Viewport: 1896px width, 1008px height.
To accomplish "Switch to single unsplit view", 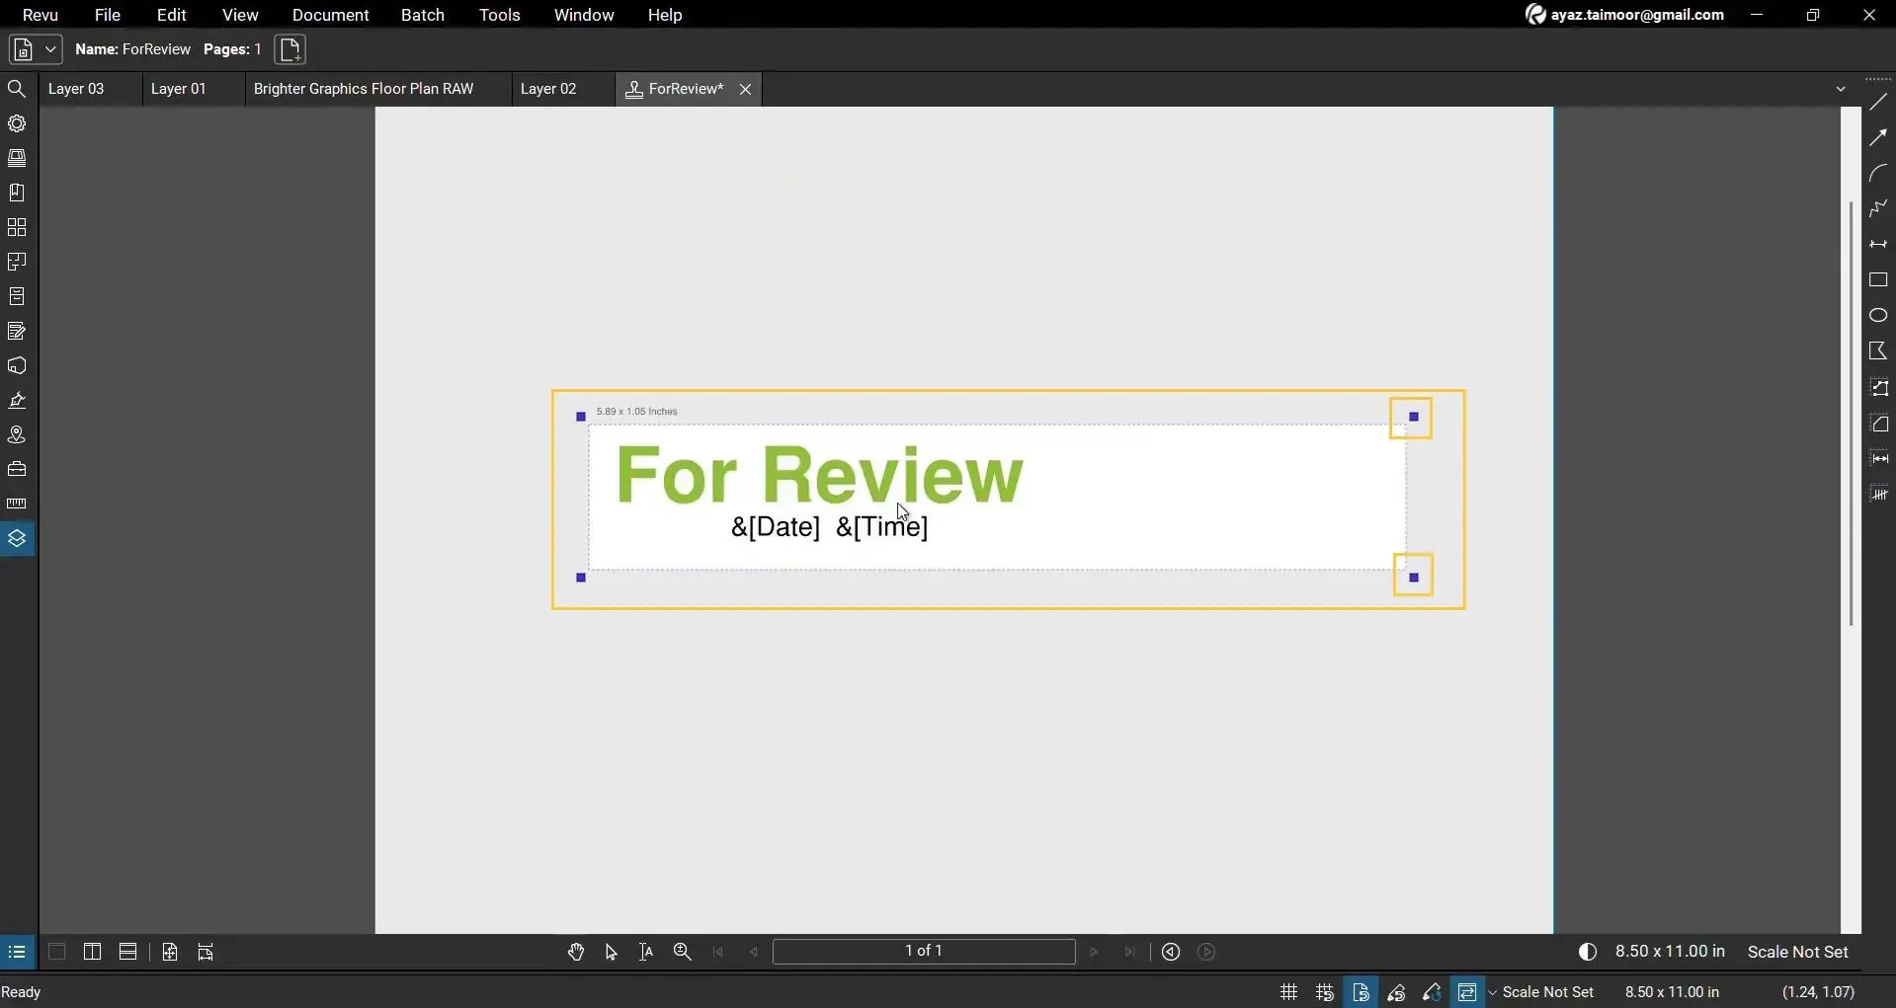I will click(56, 953).
